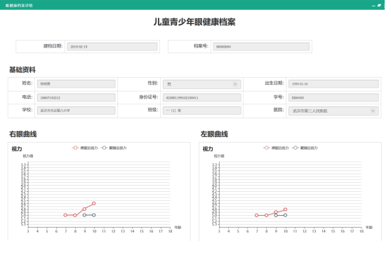The image size is (391, 257).
Task: Click the 姓名 name field
Action: coord(76,84)
